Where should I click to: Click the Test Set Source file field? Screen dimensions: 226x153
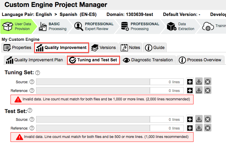point(93,119)
